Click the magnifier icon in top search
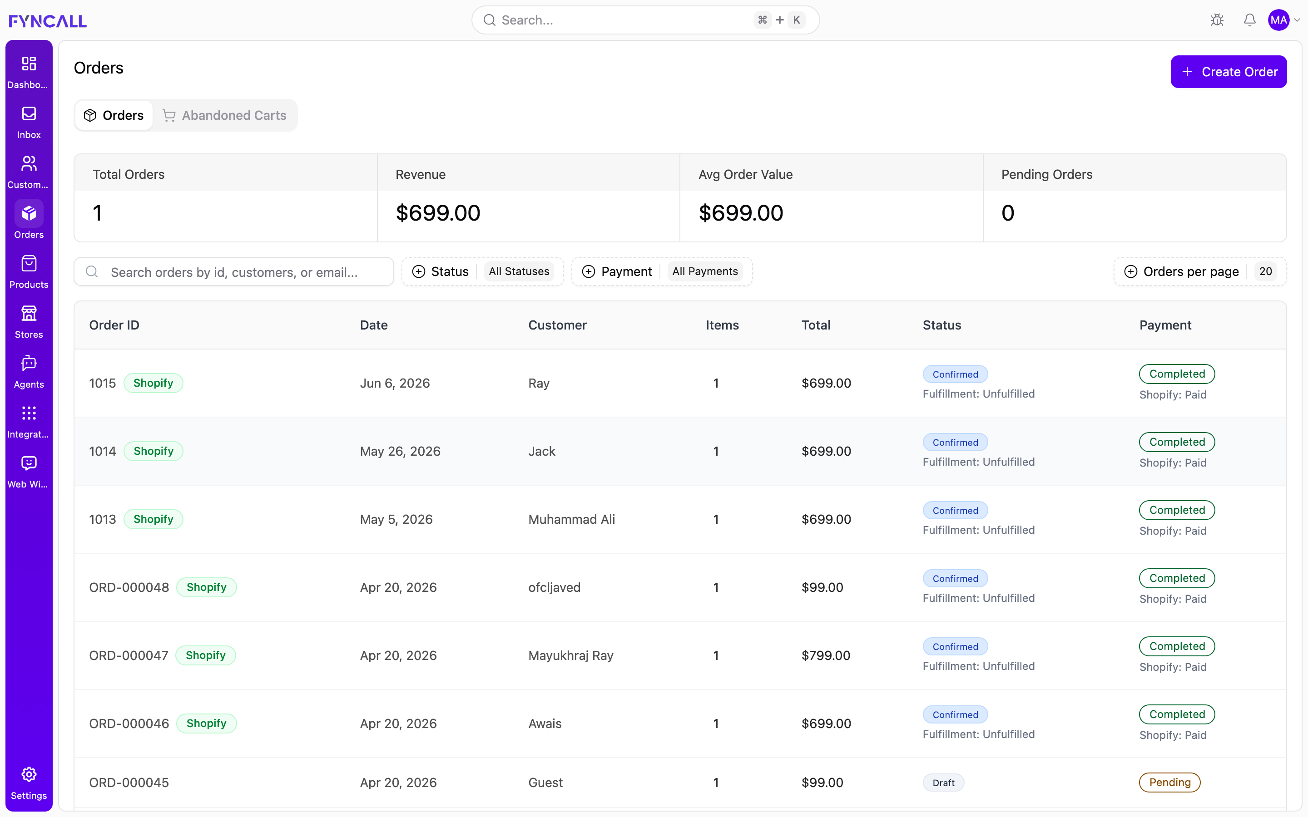 490,20
